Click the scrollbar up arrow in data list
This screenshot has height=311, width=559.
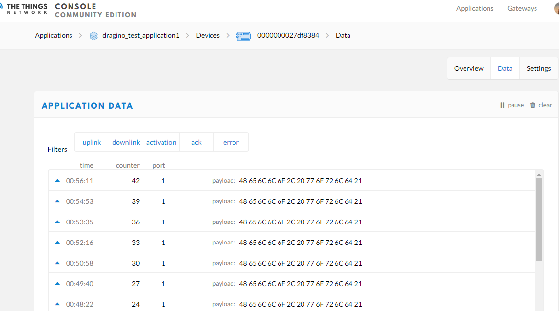coord(539,175)
